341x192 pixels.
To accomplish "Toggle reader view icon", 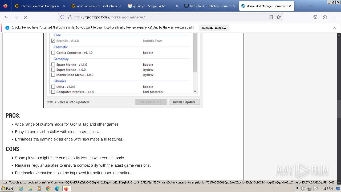I will pos(271,17).
